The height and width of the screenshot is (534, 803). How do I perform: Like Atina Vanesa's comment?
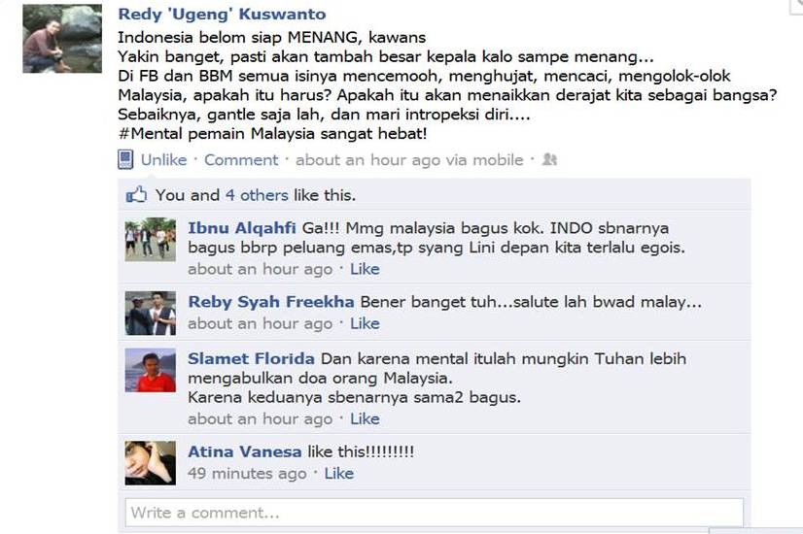tap(339, 474)
